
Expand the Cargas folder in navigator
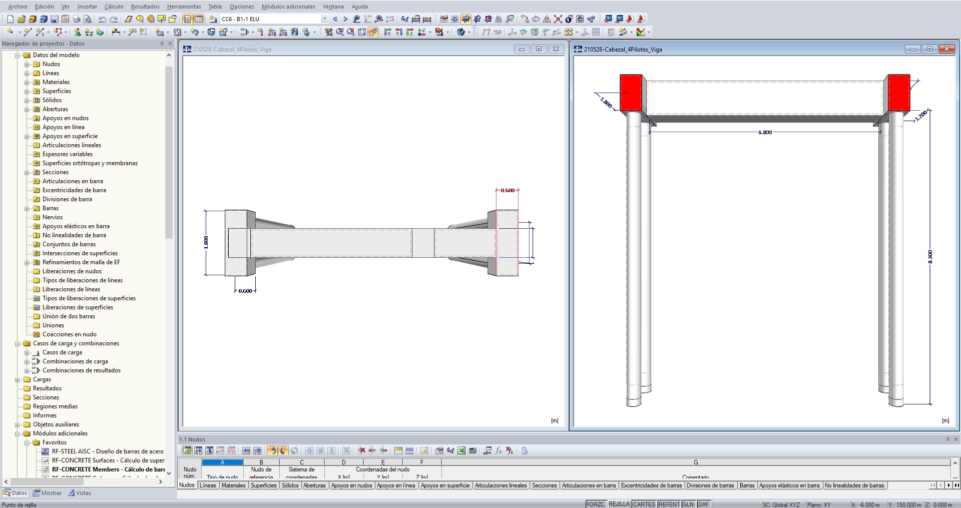[18, 379]
